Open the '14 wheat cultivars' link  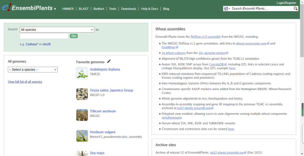click(174, 53)
